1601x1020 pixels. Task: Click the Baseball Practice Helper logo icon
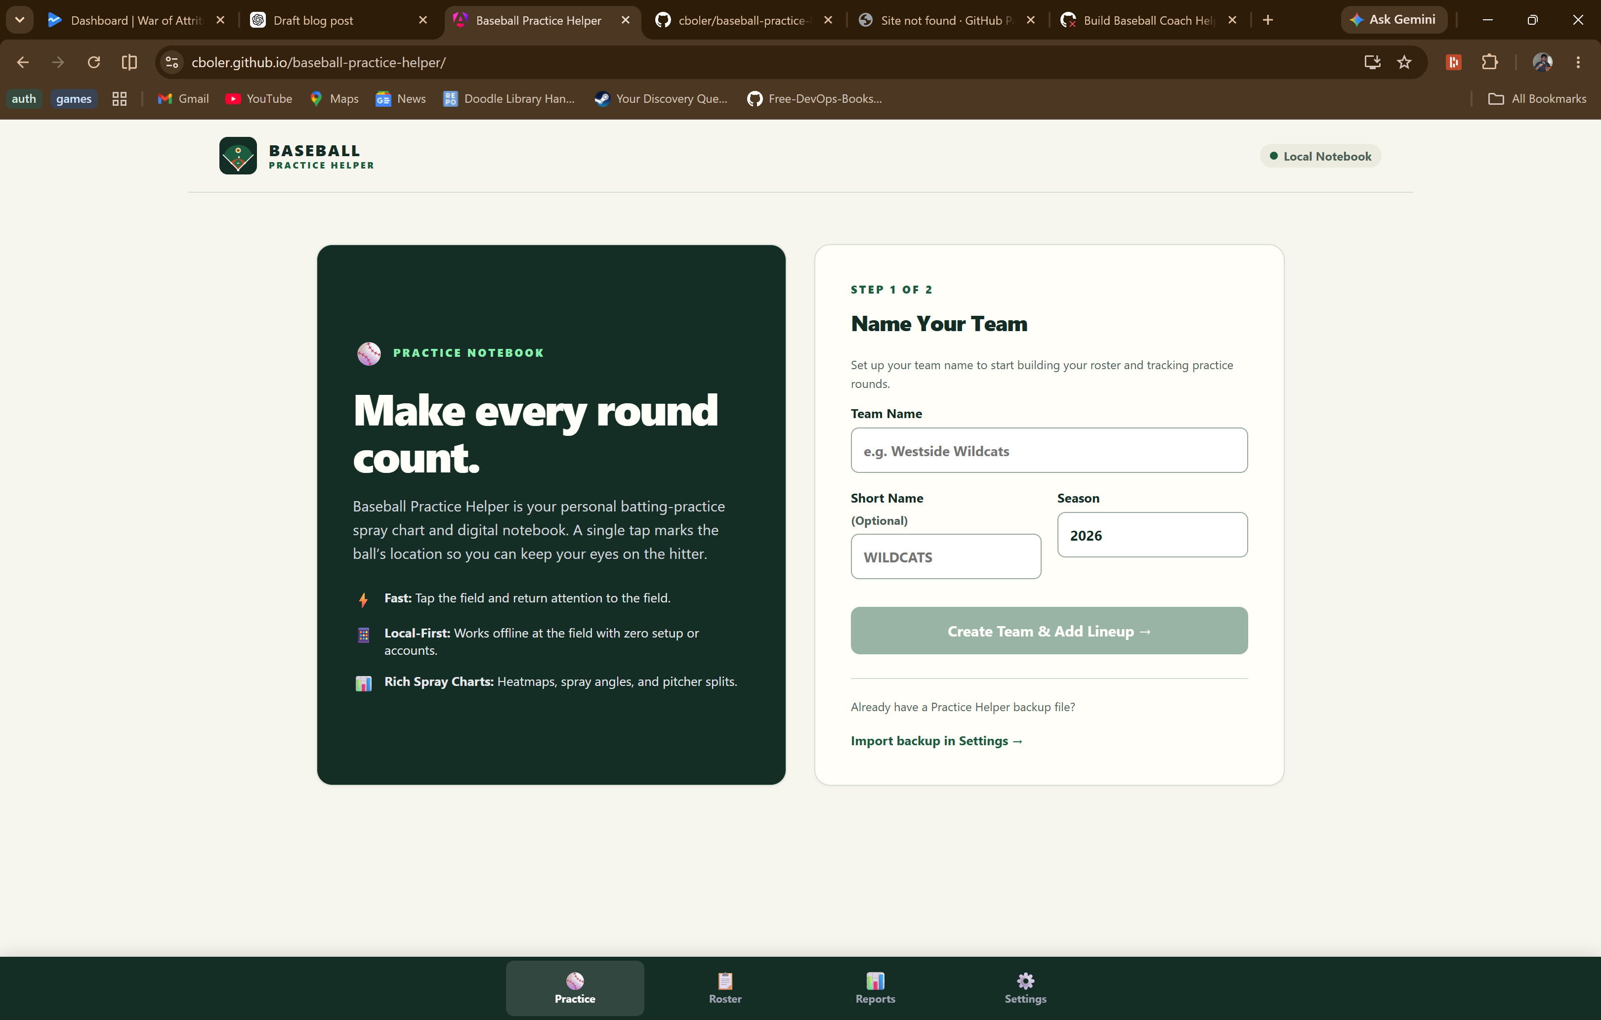(x=238, y=156)
